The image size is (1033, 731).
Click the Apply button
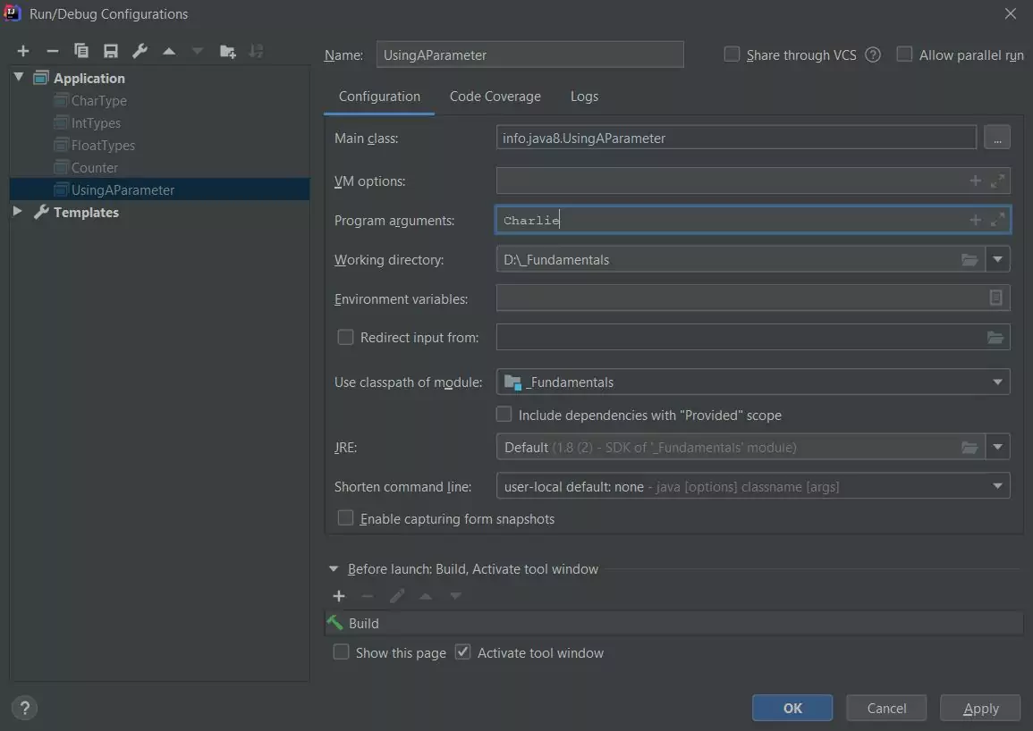pos(980,708)
